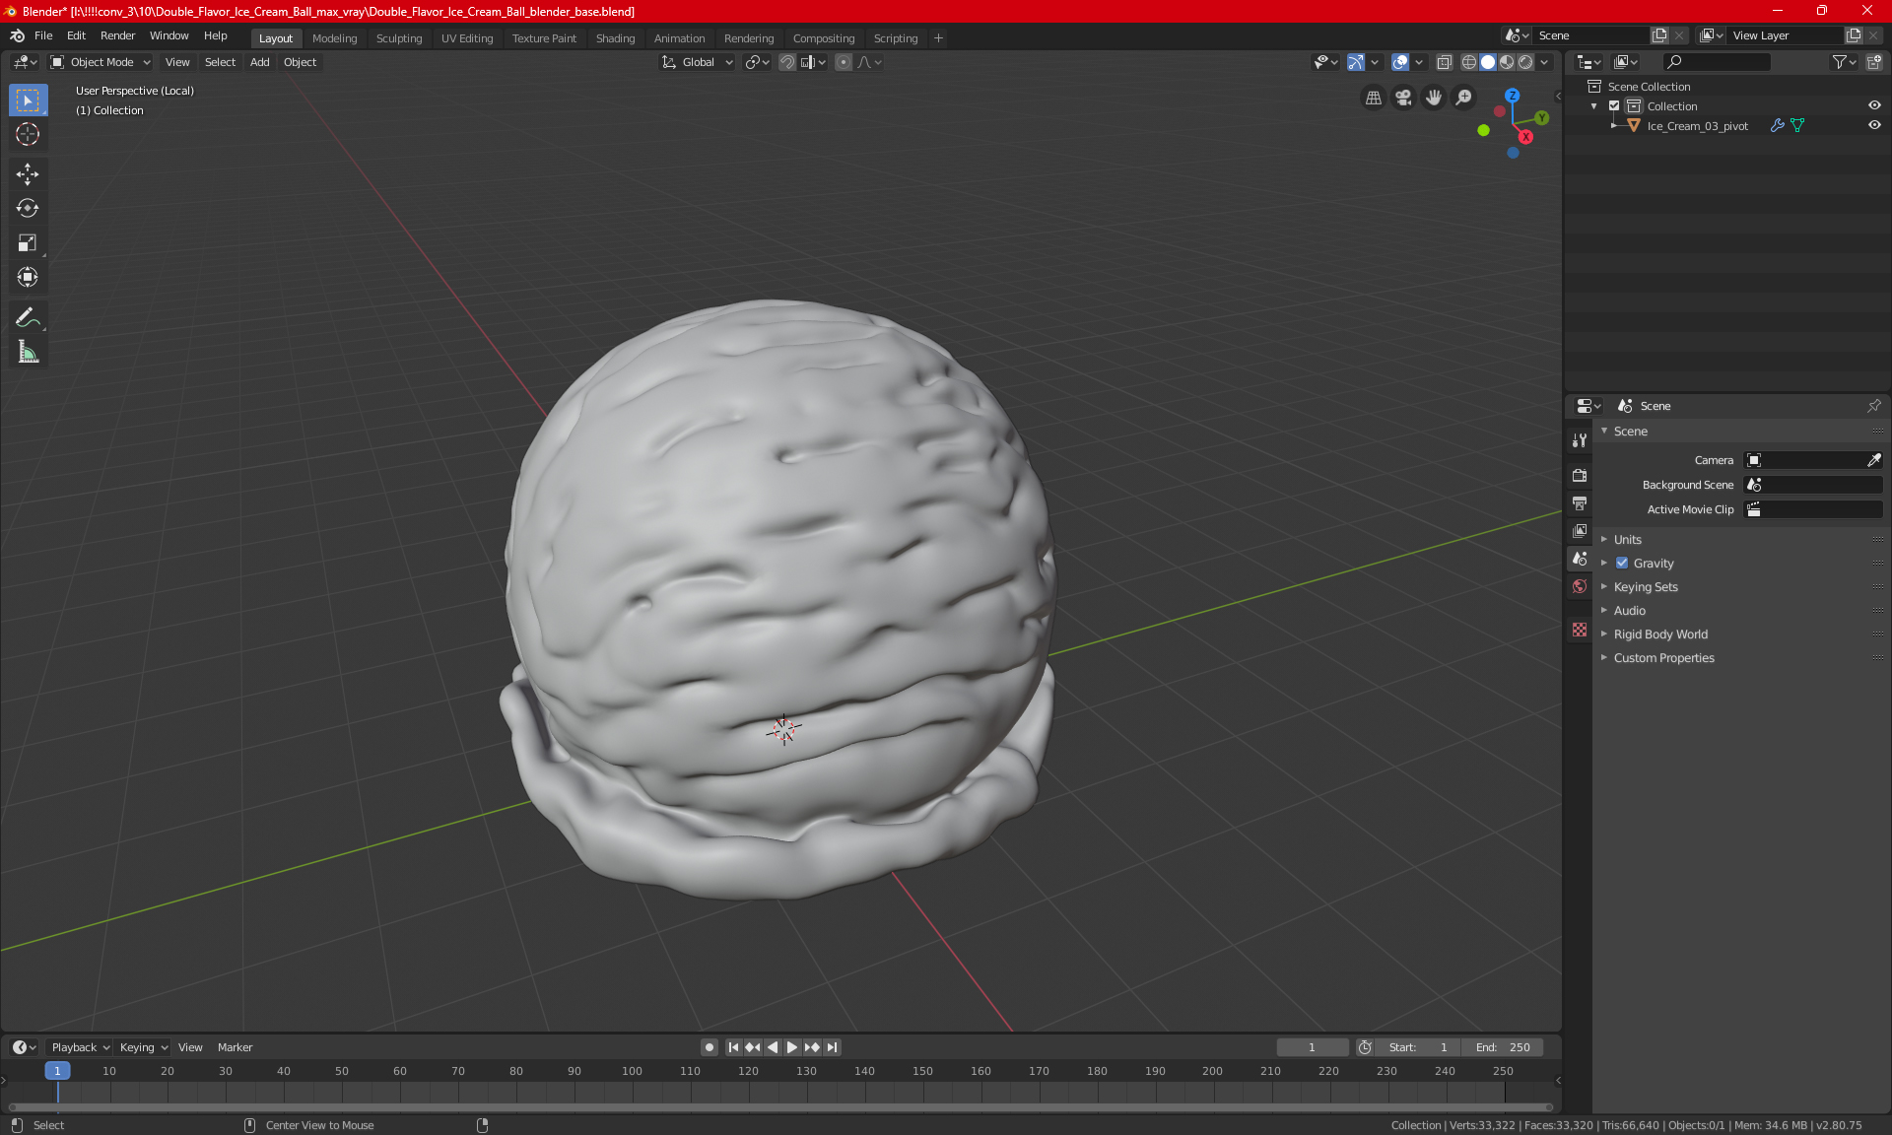Click the End frame 250 field
Screen dimensions: 1892x1135
click(x=1502, y=1047)
